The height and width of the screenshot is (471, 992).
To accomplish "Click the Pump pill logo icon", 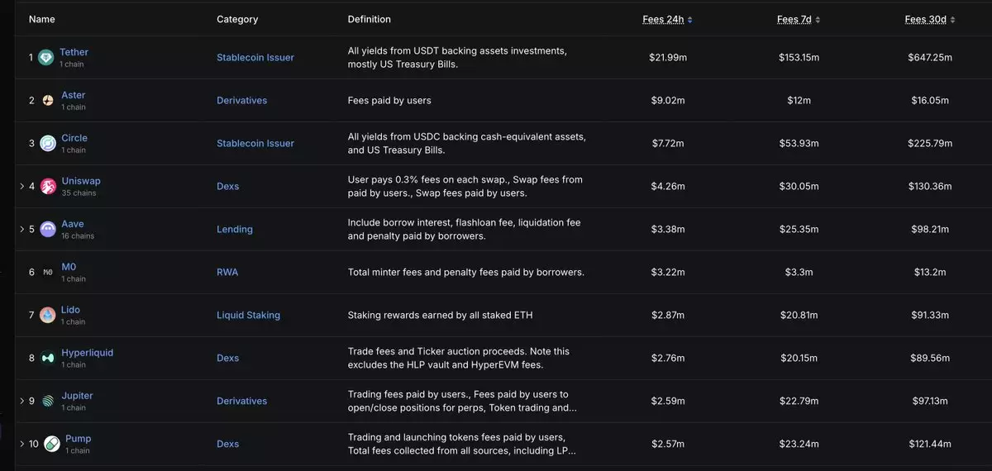I will pyautogui.click(x=52, y=445).
